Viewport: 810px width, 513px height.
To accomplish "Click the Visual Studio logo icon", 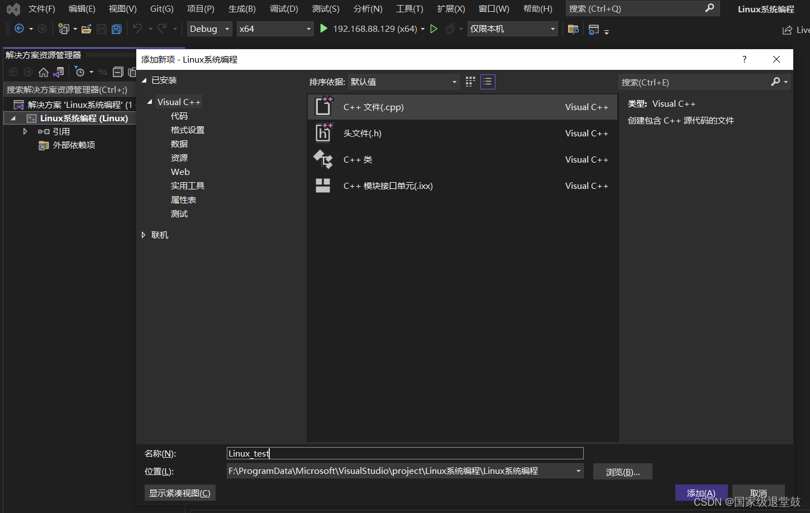I will (x=13, y=9).
